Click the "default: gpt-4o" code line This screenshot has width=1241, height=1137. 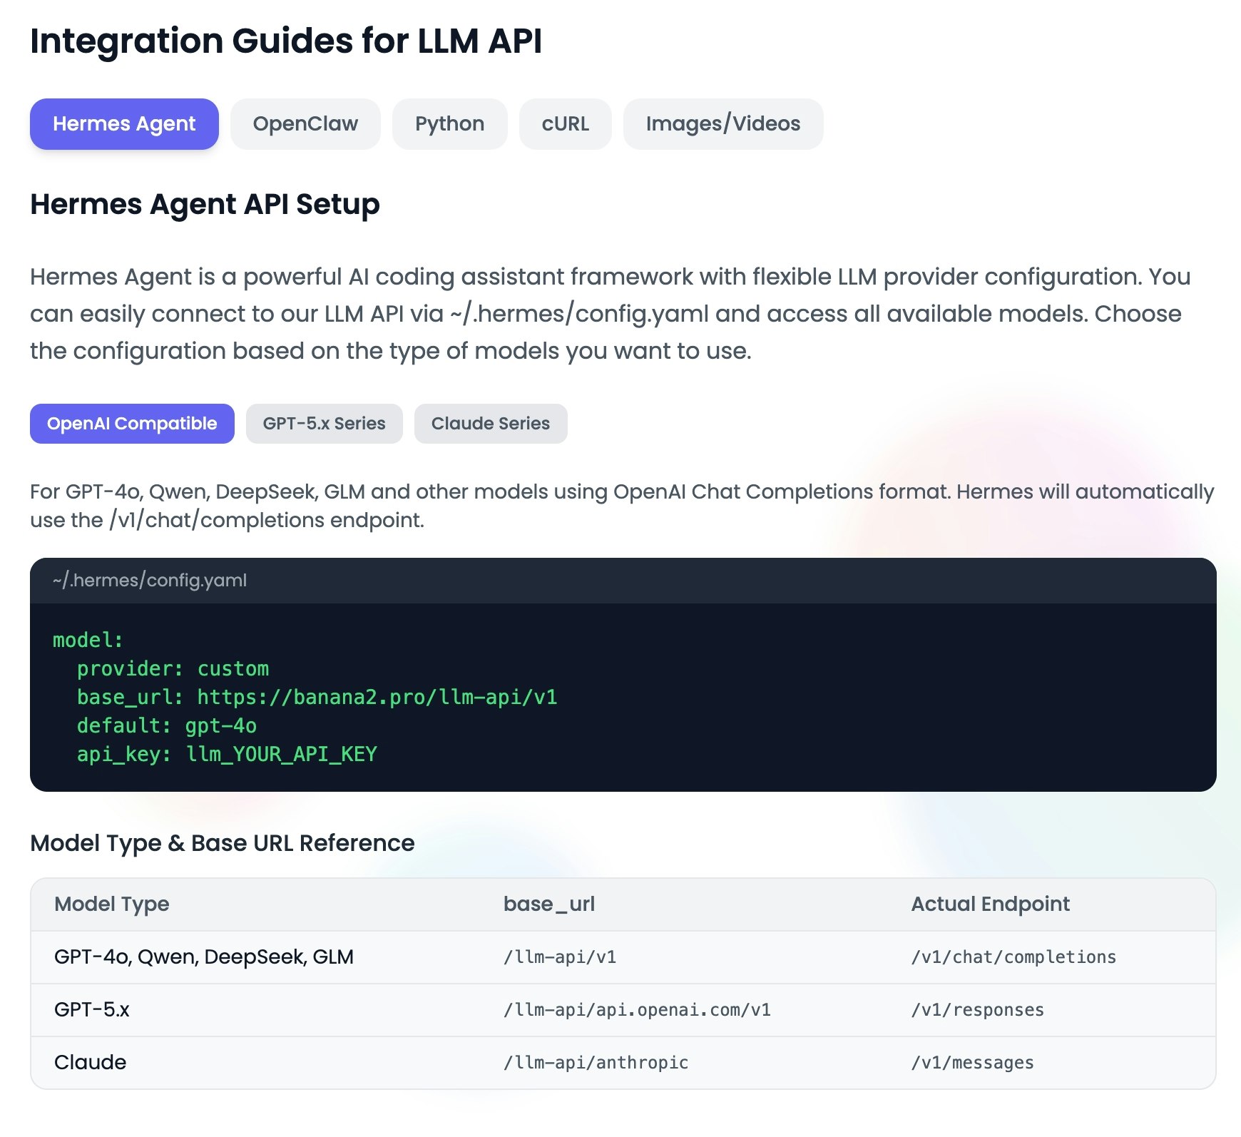167,725
